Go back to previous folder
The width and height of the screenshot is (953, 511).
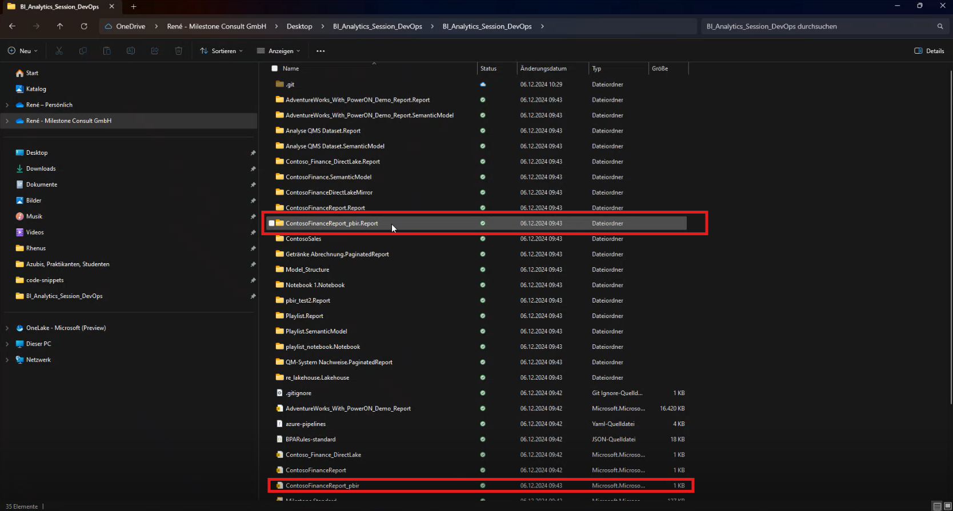tap(12, 26)
